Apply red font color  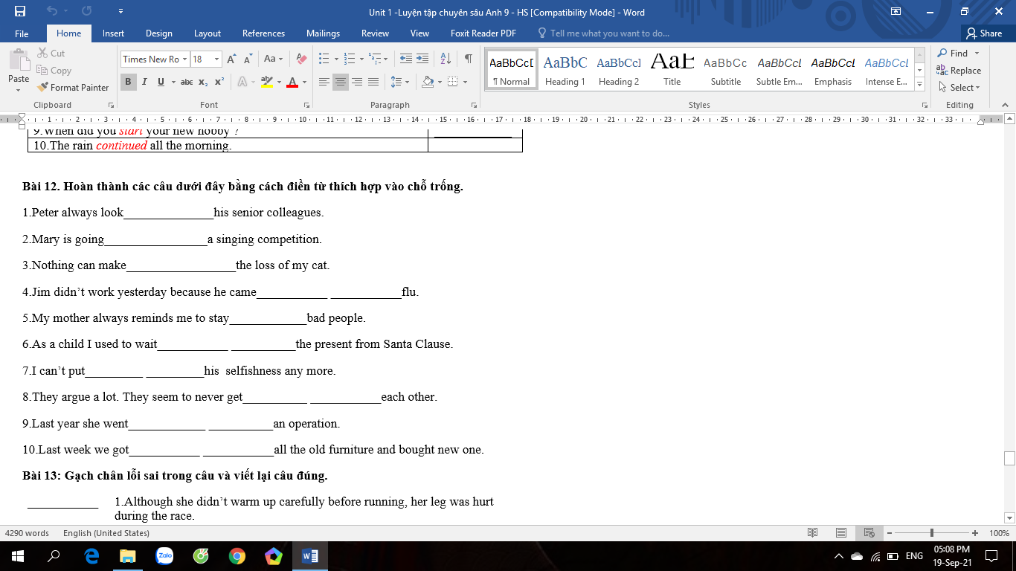293,82
